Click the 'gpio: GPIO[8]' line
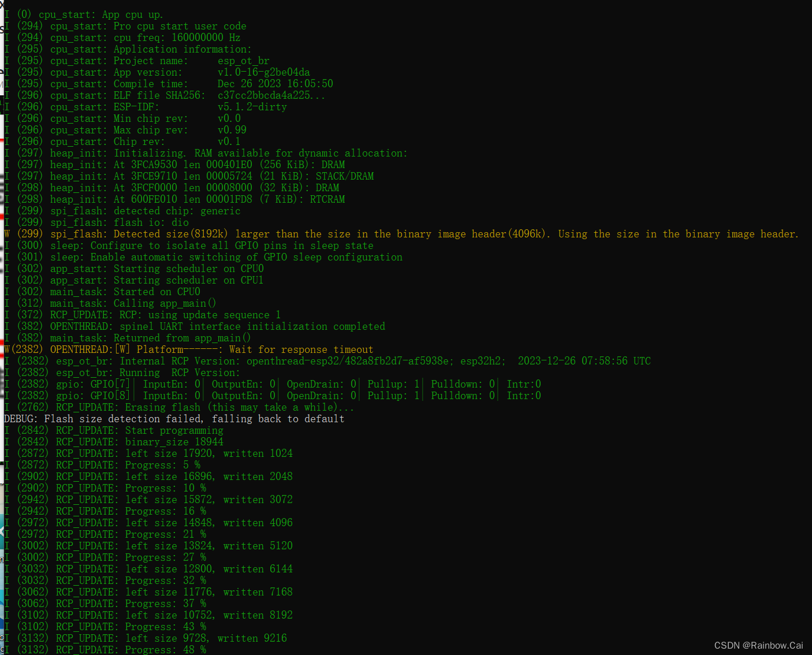812x655 pixels. (273, 396)
